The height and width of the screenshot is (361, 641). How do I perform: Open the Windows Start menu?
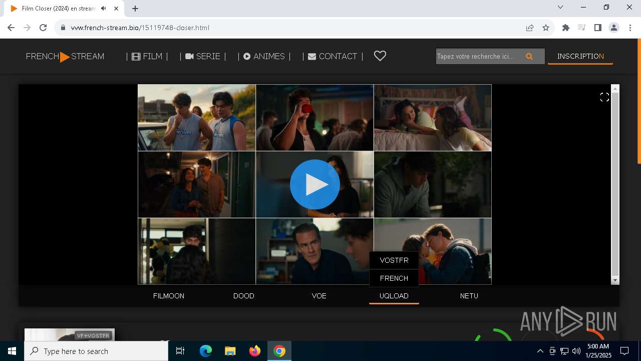coord(12,351)
